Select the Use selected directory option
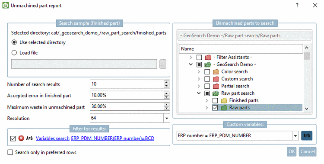The image size is (324, 164). pyautogui.click(x=14, y=42)
